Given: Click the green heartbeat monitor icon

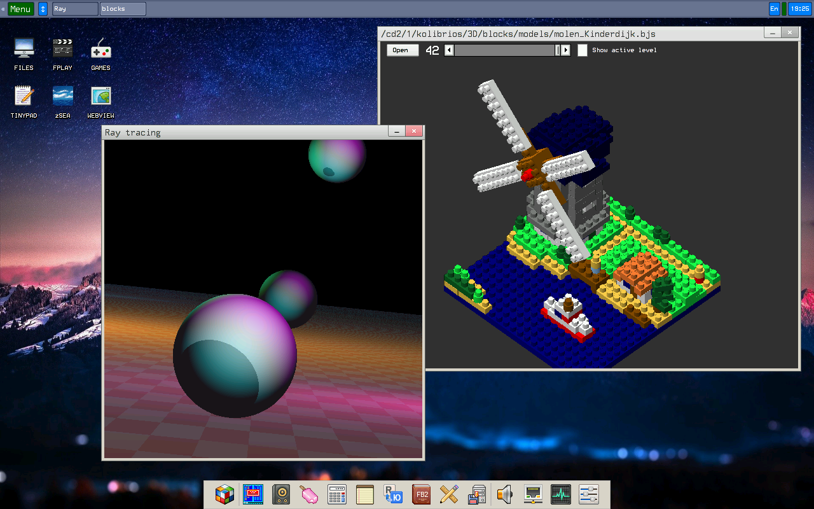Looking at the screenshot, I should click(561, 494).
